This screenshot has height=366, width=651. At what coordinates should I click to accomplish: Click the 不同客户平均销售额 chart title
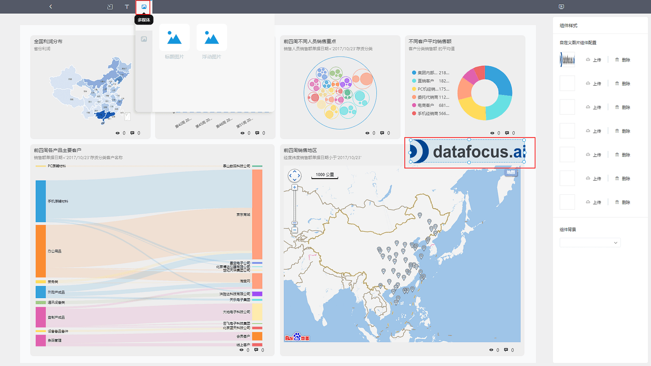(x=430, y=42)
